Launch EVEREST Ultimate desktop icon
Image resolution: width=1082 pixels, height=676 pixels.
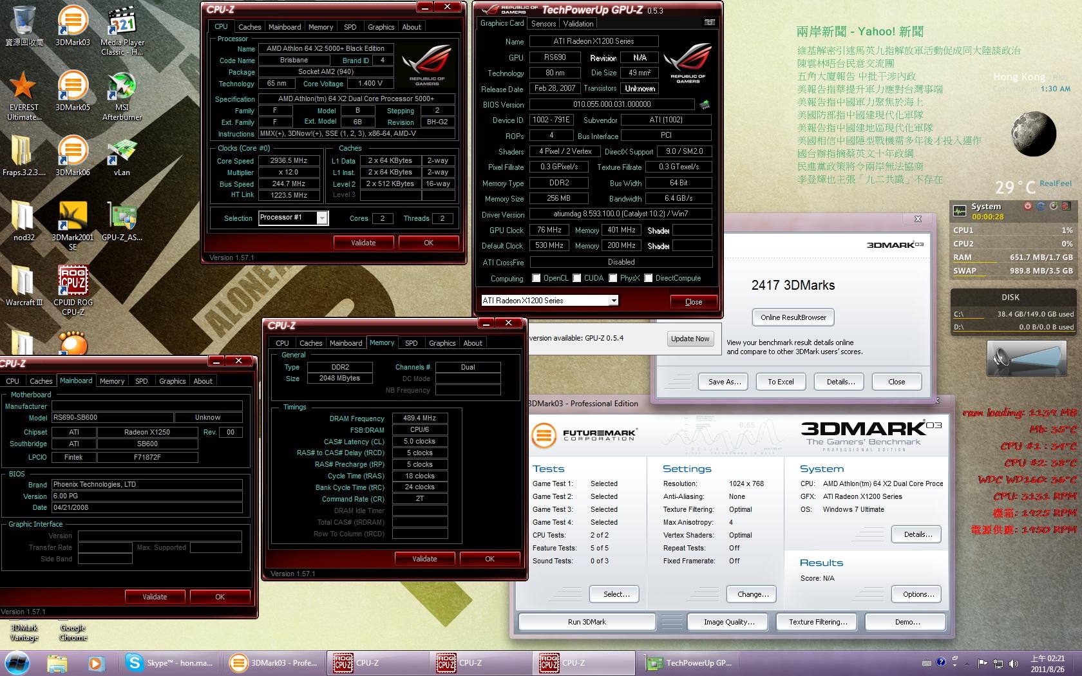pos(24,95)
